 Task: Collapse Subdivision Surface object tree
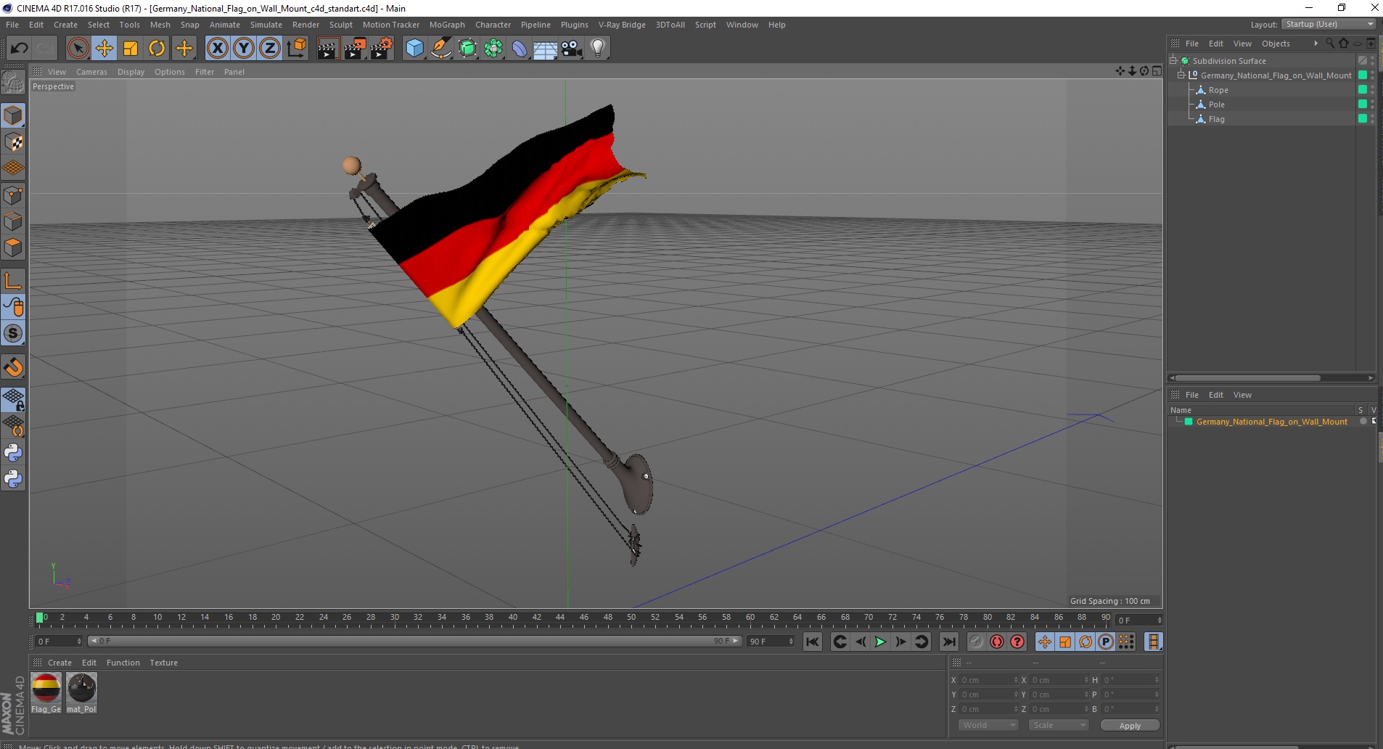click(x=1173, y=61)
